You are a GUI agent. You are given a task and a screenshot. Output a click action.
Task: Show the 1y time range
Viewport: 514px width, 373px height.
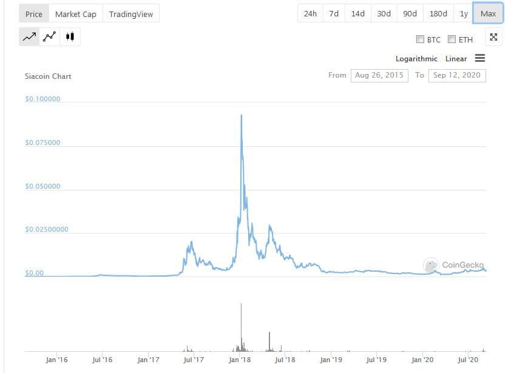click(464, 13)
